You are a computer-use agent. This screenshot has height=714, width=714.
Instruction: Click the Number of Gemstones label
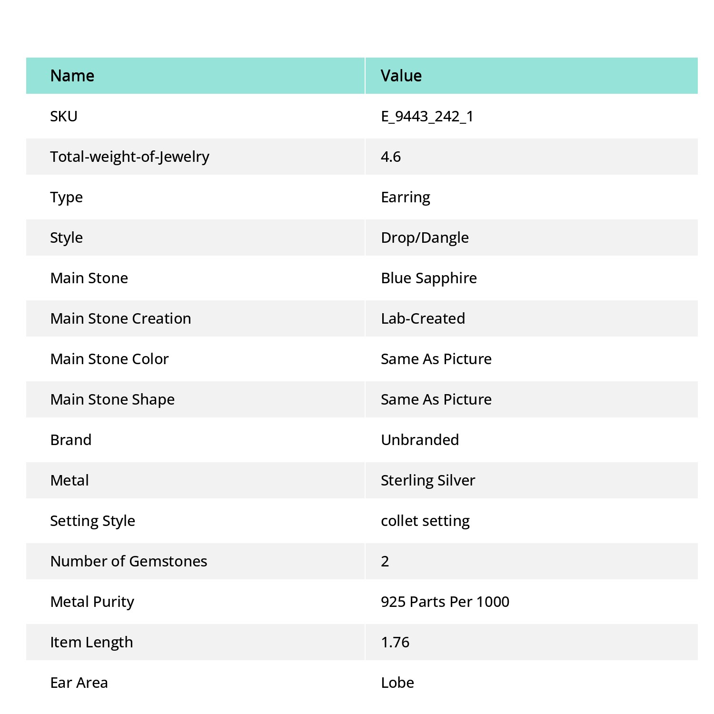coord(129,561)
